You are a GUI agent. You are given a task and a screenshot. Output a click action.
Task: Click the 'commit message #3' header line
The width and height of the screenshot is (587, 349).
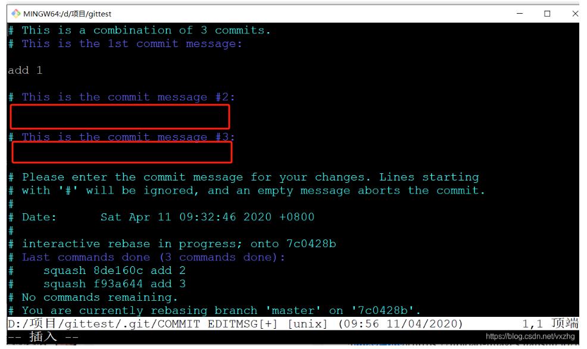122,136
